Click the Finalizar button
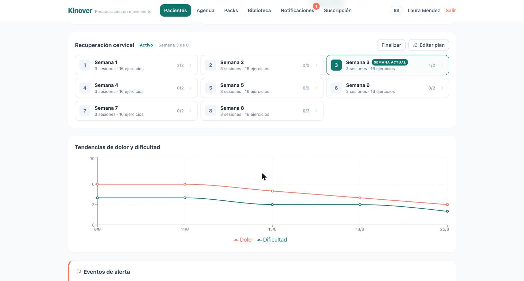Screen dimensions: 524x281 391,45
